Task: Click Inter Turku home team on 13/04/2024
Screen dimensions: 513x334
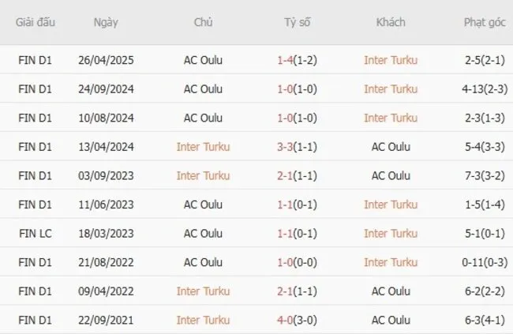Action: coord(203,147)
